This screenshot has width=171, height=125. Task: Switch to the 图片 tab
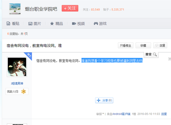click(35, 23)
